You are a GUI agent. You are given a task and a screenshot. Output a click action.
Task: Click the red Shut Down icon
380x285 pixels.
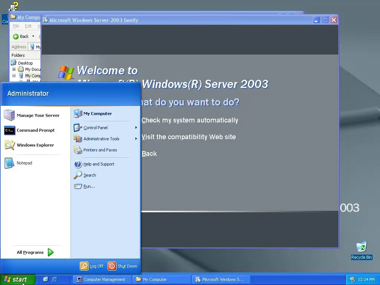click(x=112, y=266)
